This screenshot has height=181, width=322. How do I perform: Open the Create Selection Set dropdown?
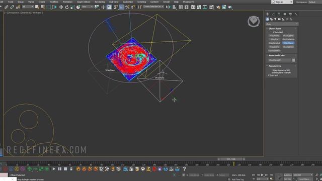[153, 7]
